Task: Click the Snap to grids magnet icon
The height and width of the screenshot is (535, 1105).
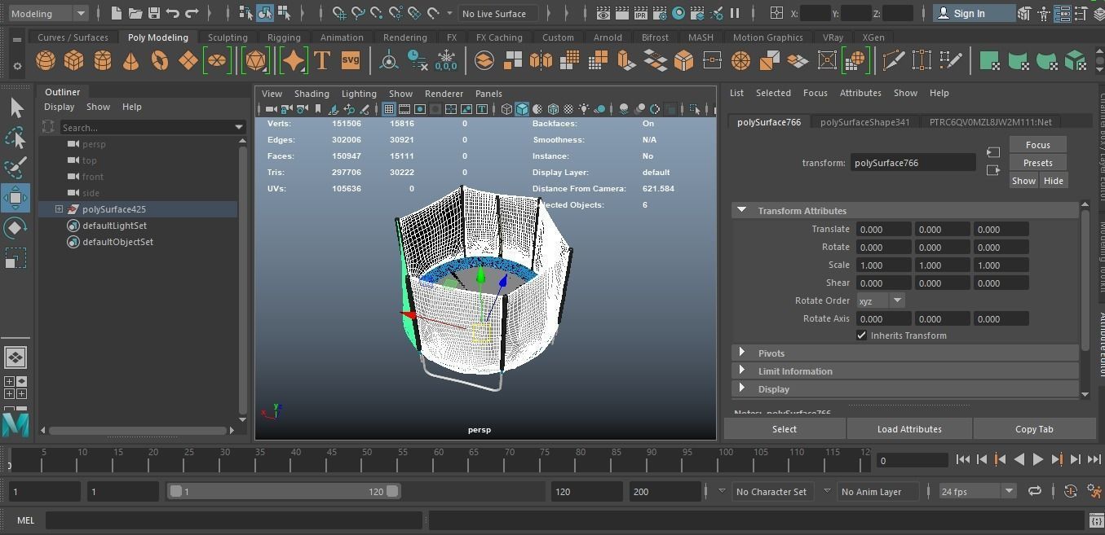Action: pyautogui.click(x=338, y=13)
